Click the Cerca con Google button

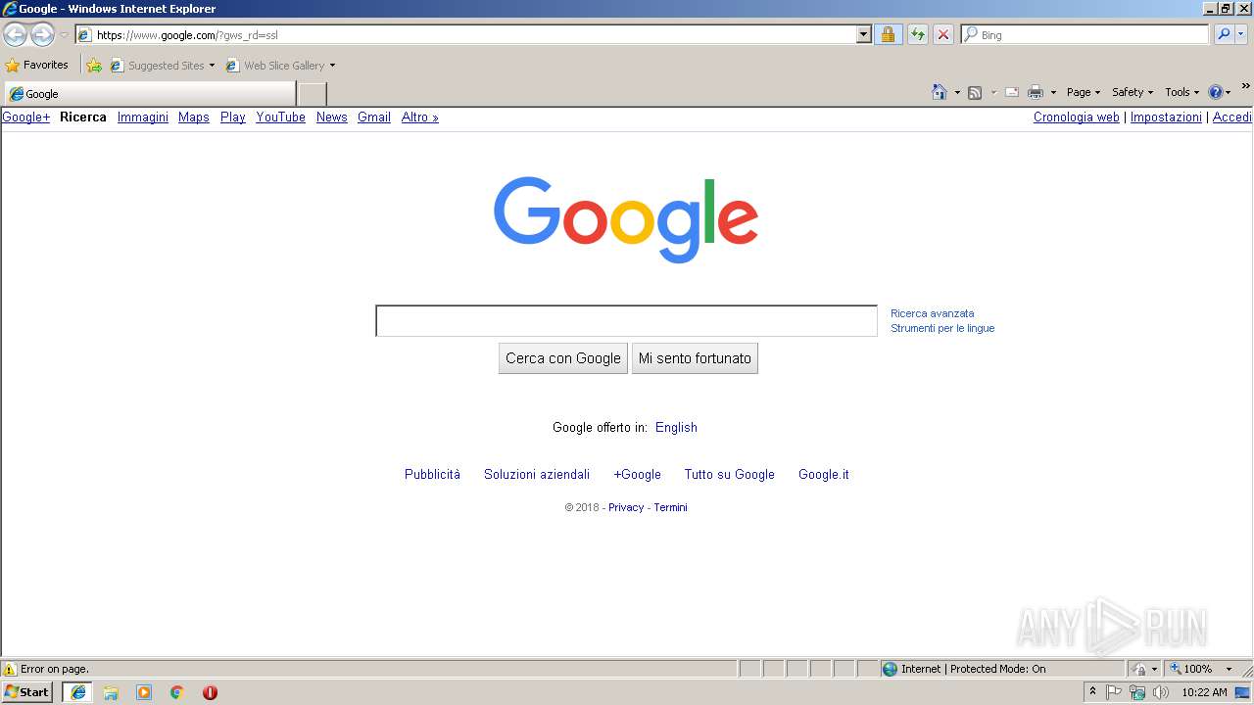[x=563, y=358]
